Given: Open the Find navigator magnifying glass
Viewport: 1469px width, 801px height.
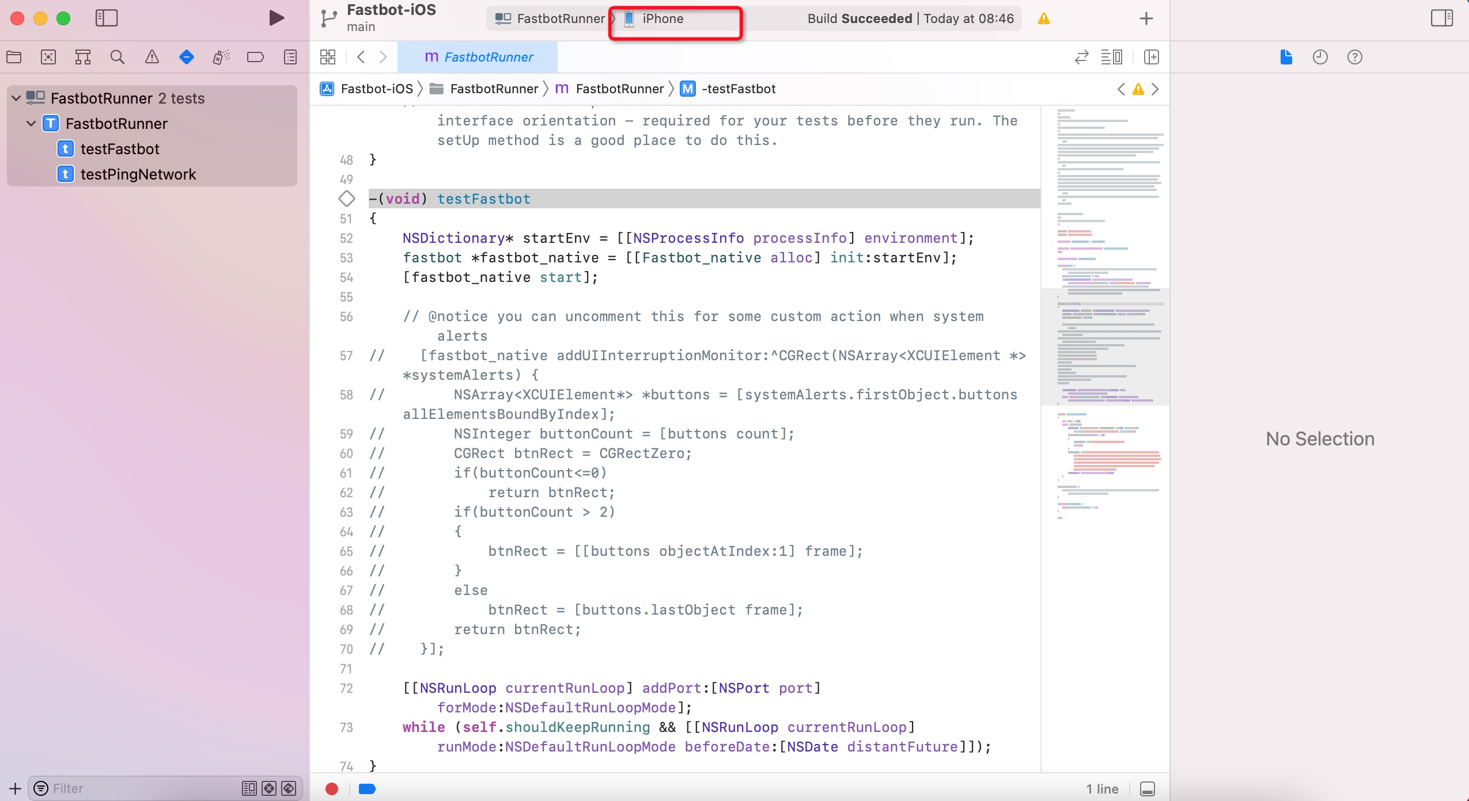Looking at the screenshot, I should point(118,57).
